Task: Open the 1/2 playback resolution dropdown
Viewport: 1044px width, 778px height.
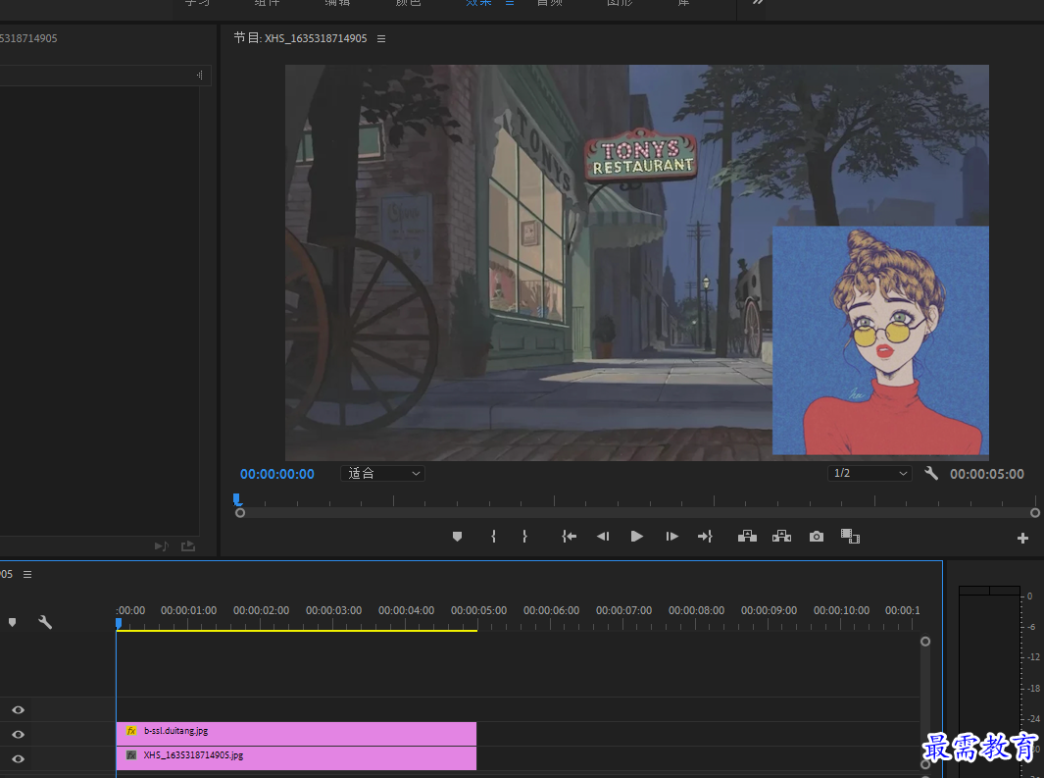Action: (870, 473)
